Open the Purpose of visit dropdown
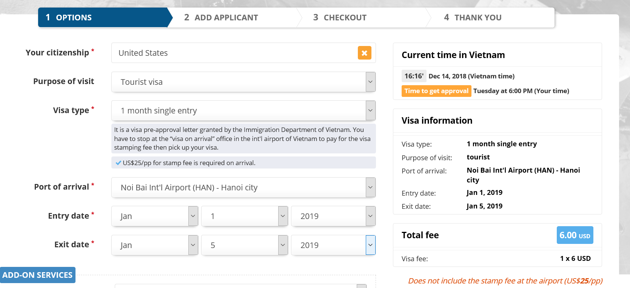The height and width of the screenshot is (288, 630). pyautogui.click(x=243, y=82)
